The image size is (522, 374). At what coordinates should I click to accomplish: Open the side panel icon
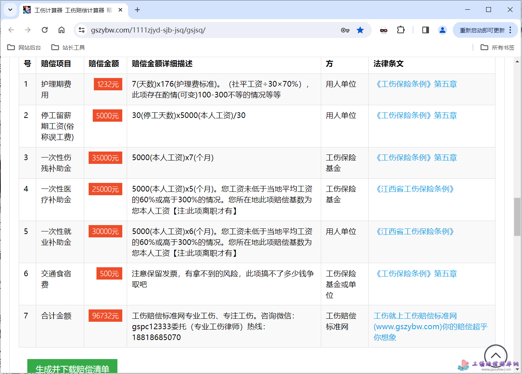click(x=425, y=30)
